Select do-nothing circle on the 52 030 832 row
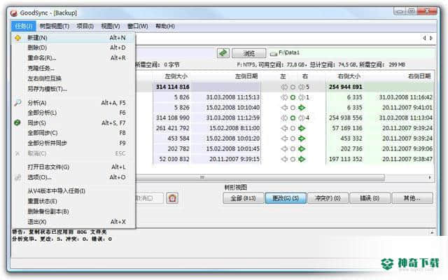This screenshot has height=280, width=448. click(x=293, y=159)
